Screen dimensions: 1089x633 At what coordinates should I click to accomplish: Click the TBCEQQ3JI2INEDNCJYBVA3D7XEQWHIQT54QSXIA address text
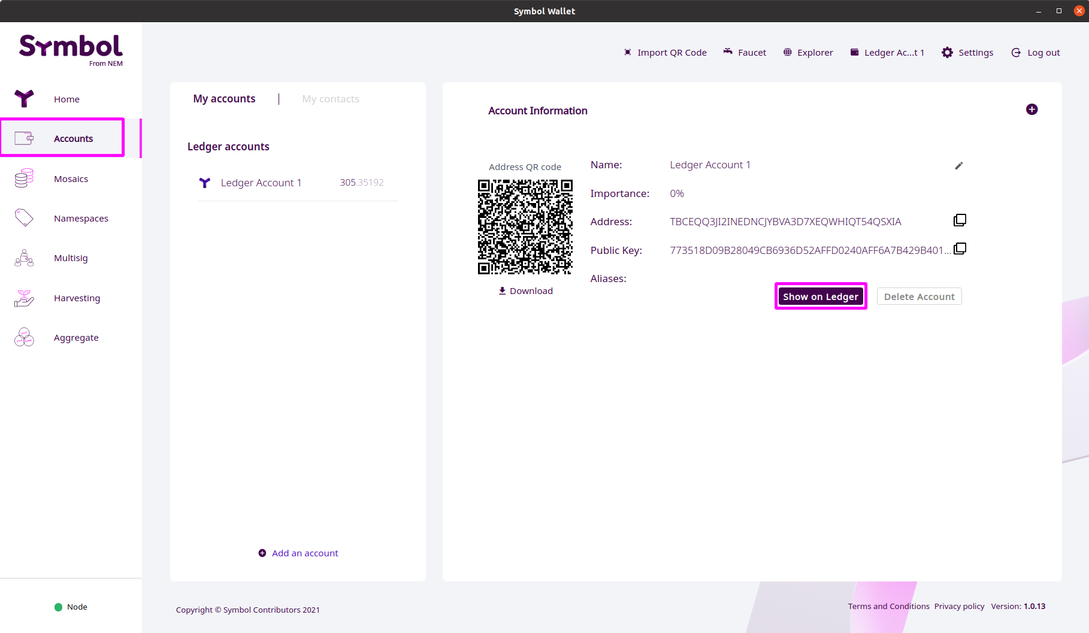[785, 222]
